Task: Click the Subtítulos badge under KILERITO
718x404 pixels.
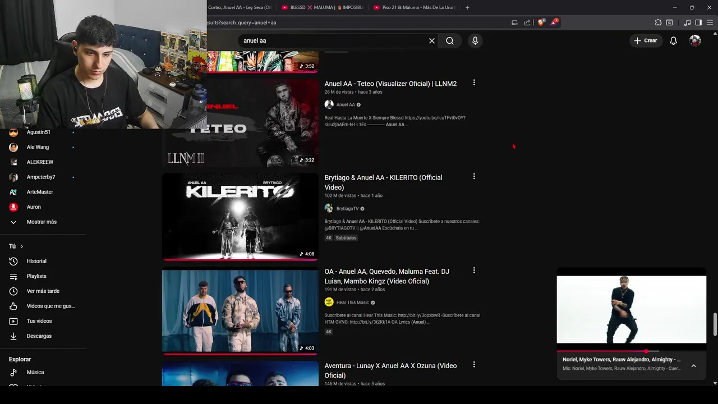Action: [x=346, y=238]
